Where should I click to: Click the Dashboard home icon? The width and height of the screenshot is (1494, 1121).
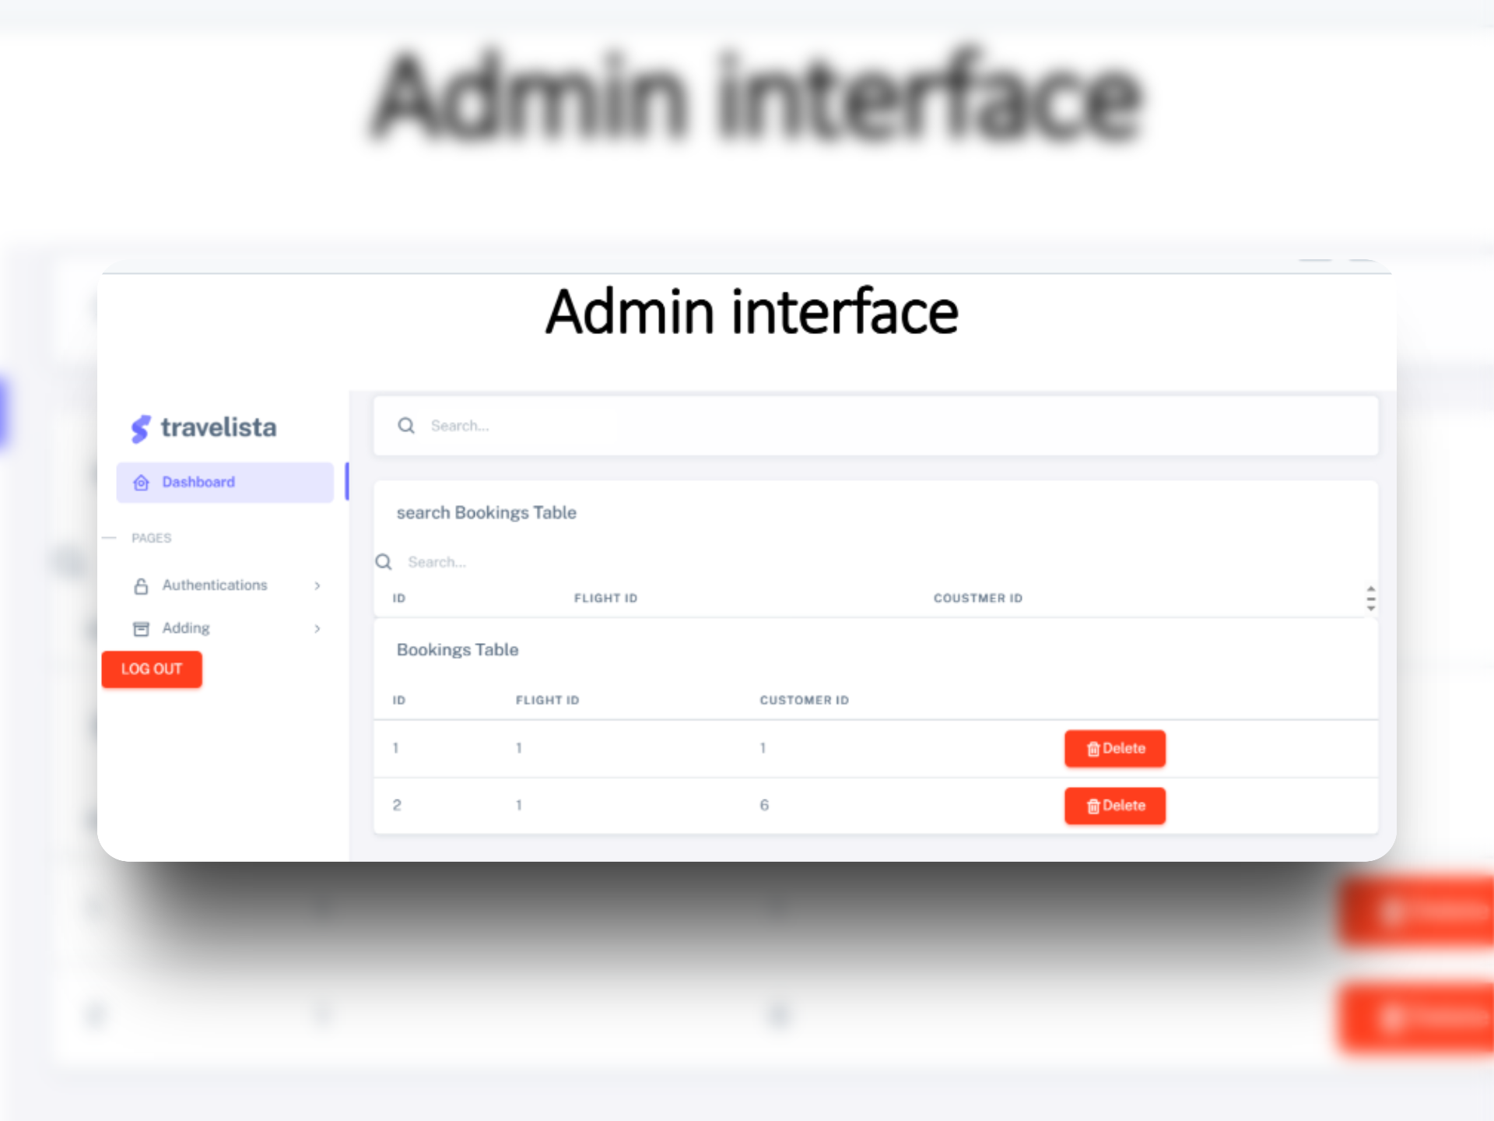tap(141, 483)
